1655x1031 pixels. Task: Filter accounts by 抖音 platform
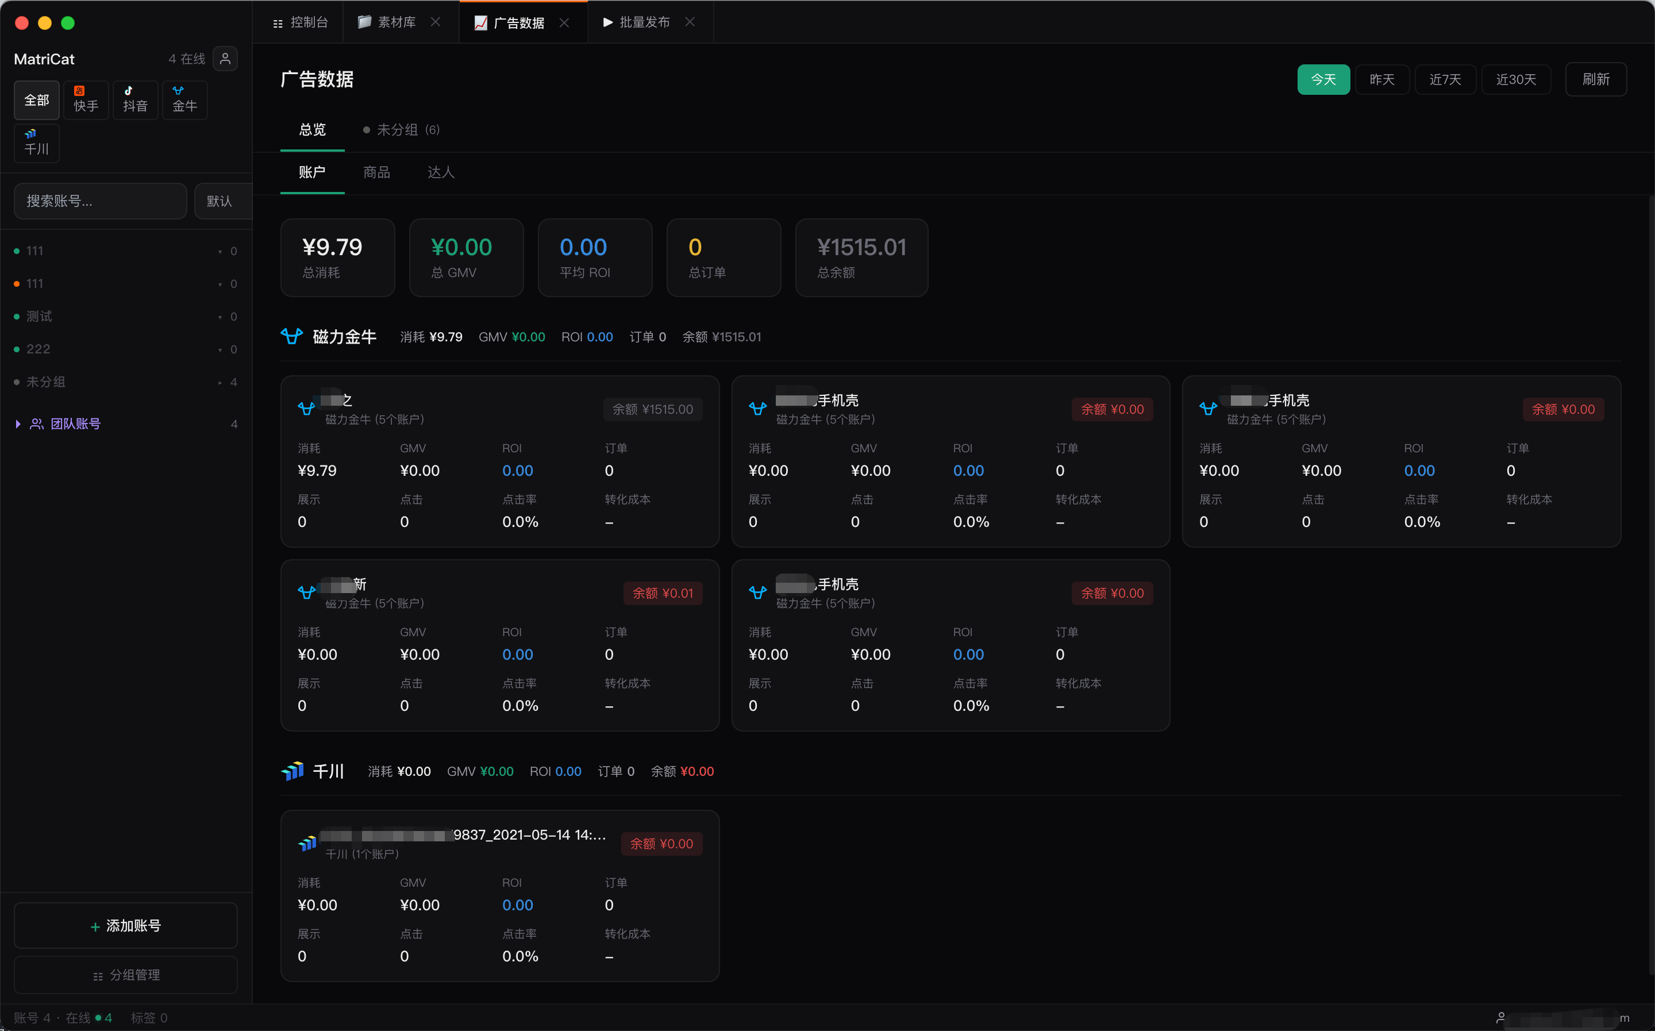tap(135, 99)
